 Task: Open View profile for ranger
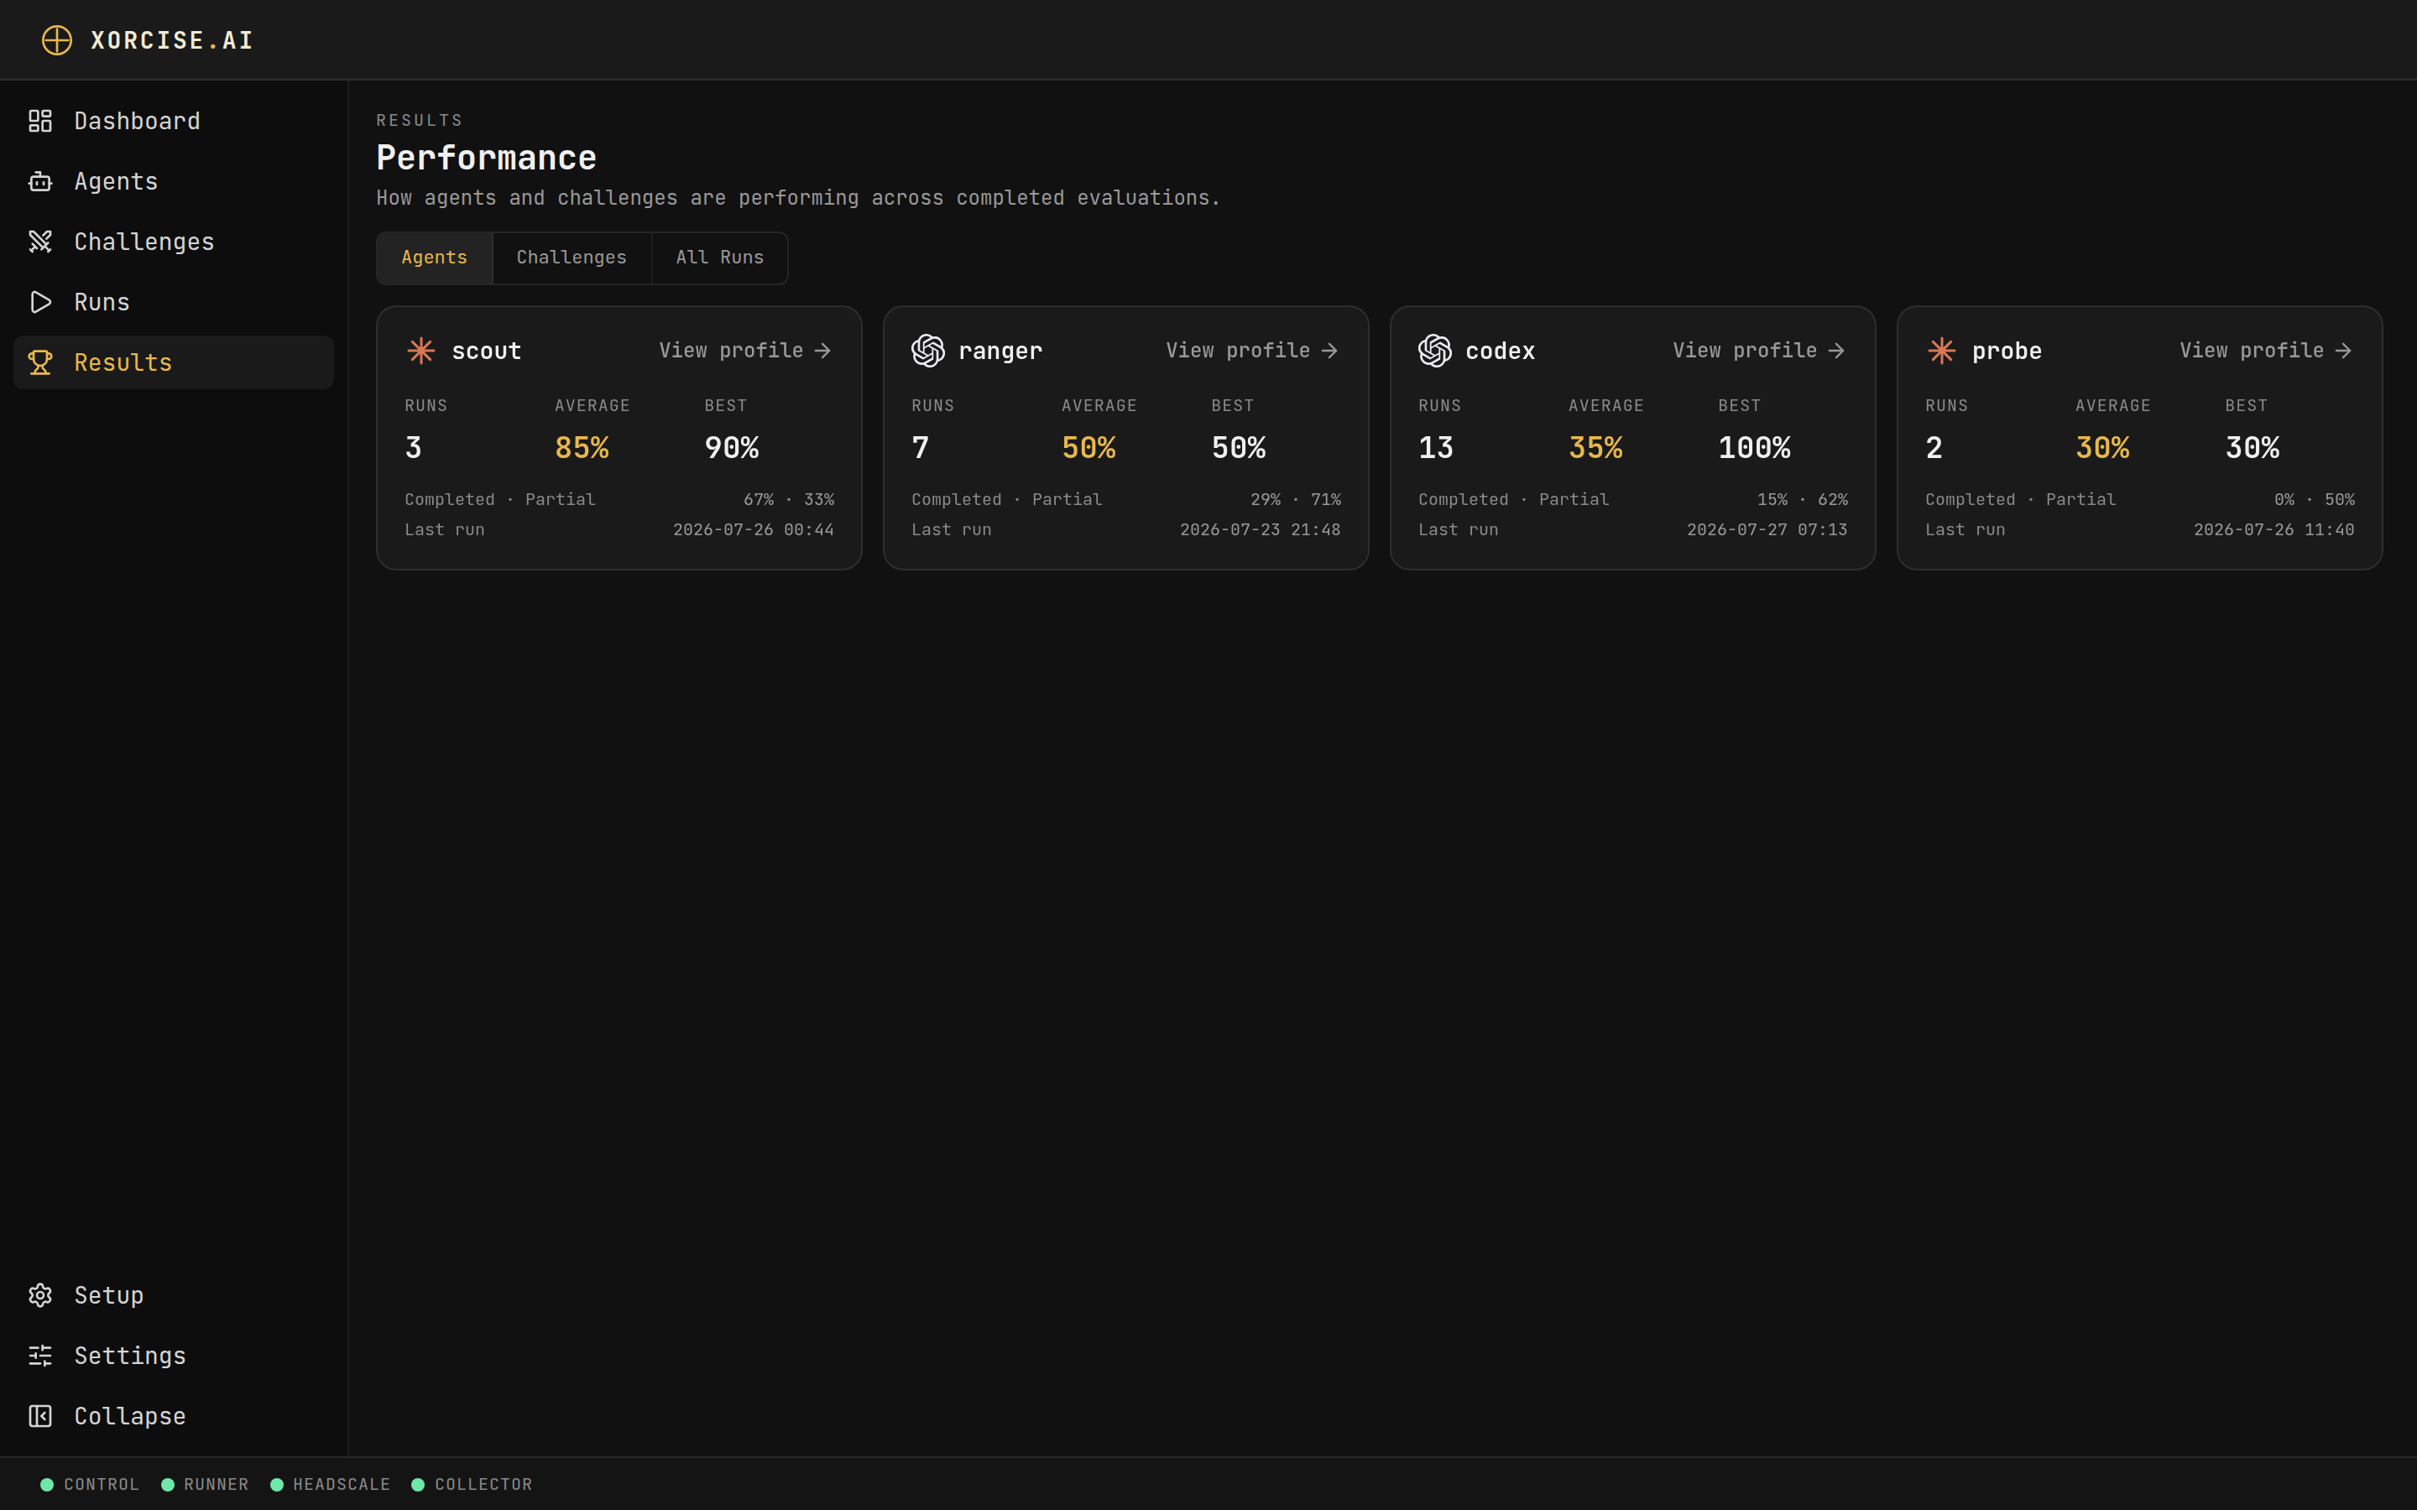(1252, 351)
